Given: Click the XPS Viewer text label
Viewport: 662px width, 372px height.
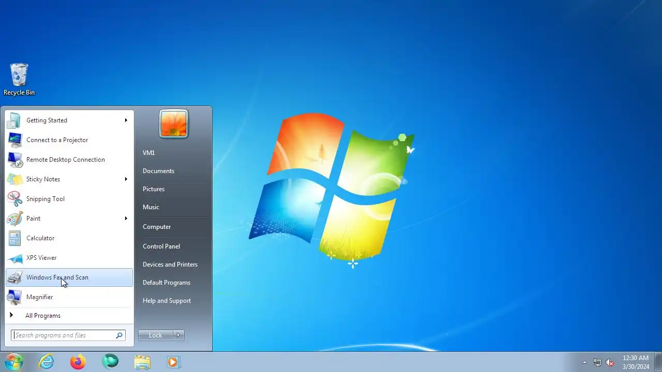Looking at the screenshot, I should (41, 258).
